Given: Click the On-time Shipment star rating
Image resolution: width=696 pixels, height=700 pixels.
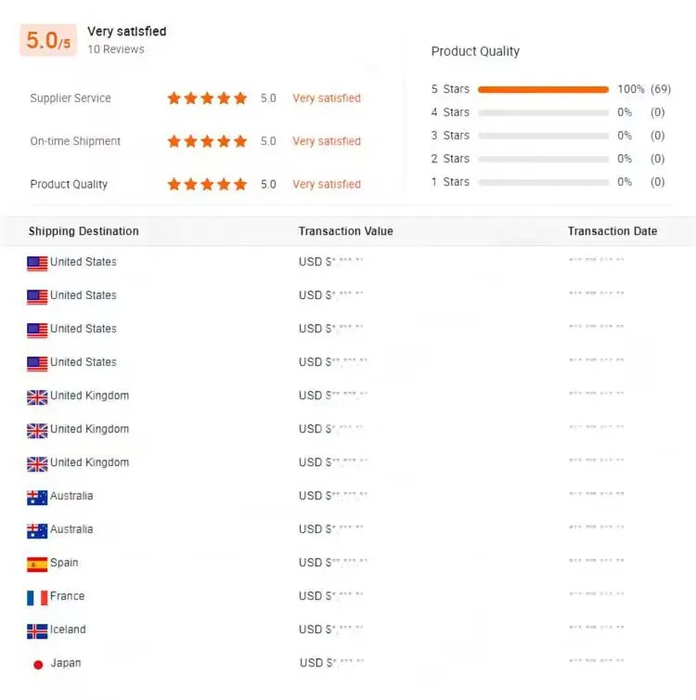Looking at the screenshot, I should click(x=207, y=141).
